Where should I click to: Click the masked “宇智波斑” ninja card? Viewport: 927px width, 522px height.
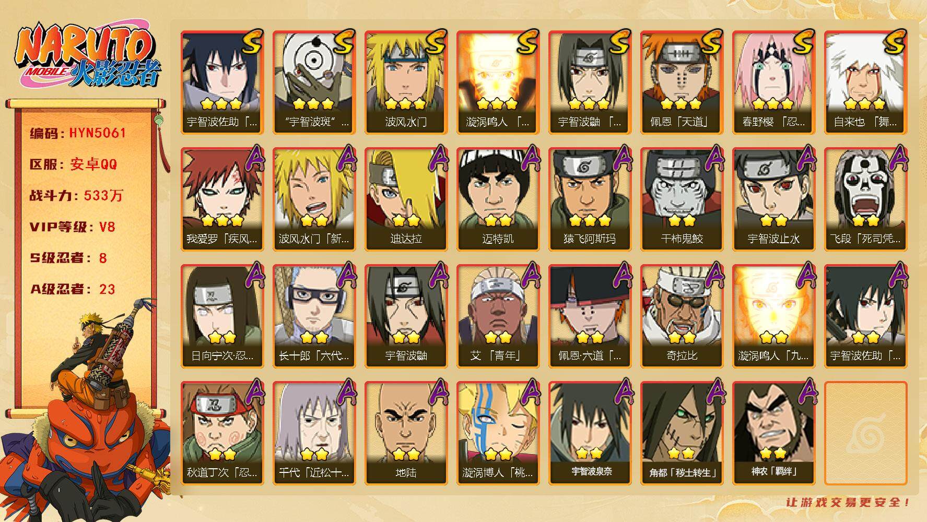[x=314, y=82]
